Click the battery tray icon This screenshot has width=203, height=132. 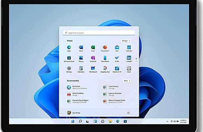point(178,121)
